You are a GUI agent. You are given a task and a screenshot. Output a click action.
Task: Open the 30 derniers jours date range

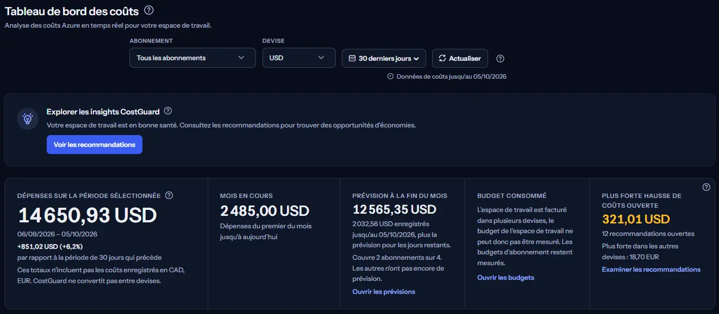[x=384, y=59]
